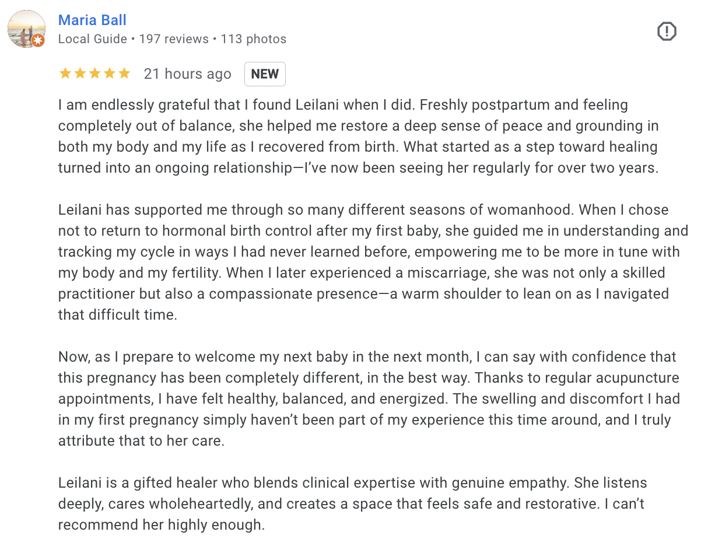The height and width of the screenshot is (539, 701).
Task: Select the fourth yellow star
Action: point(110,73)
